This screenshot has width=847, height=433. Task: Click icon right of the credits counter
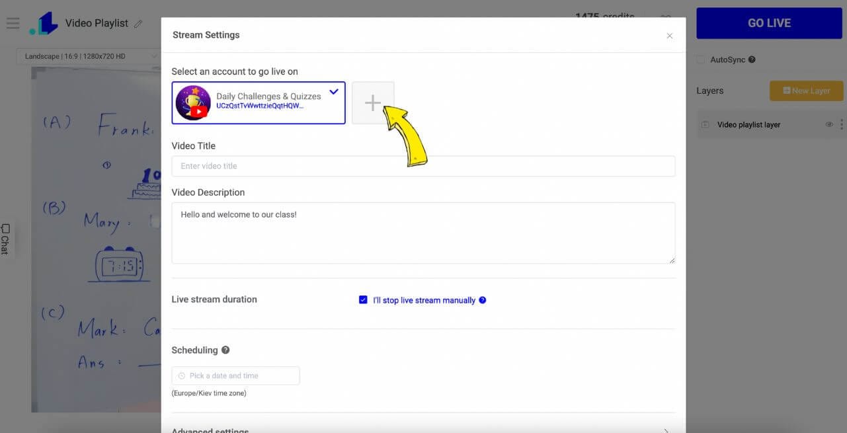666,17
